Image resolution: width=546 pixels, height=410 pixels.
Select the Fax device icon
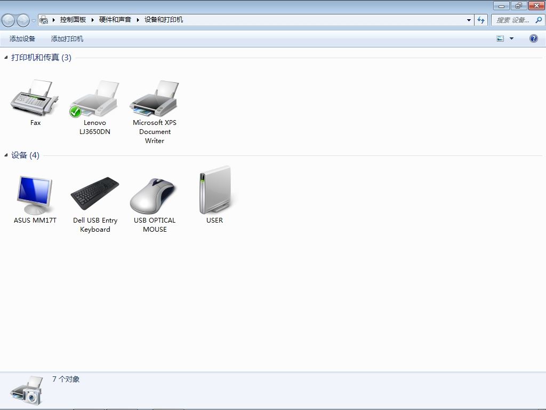point(35,98)
